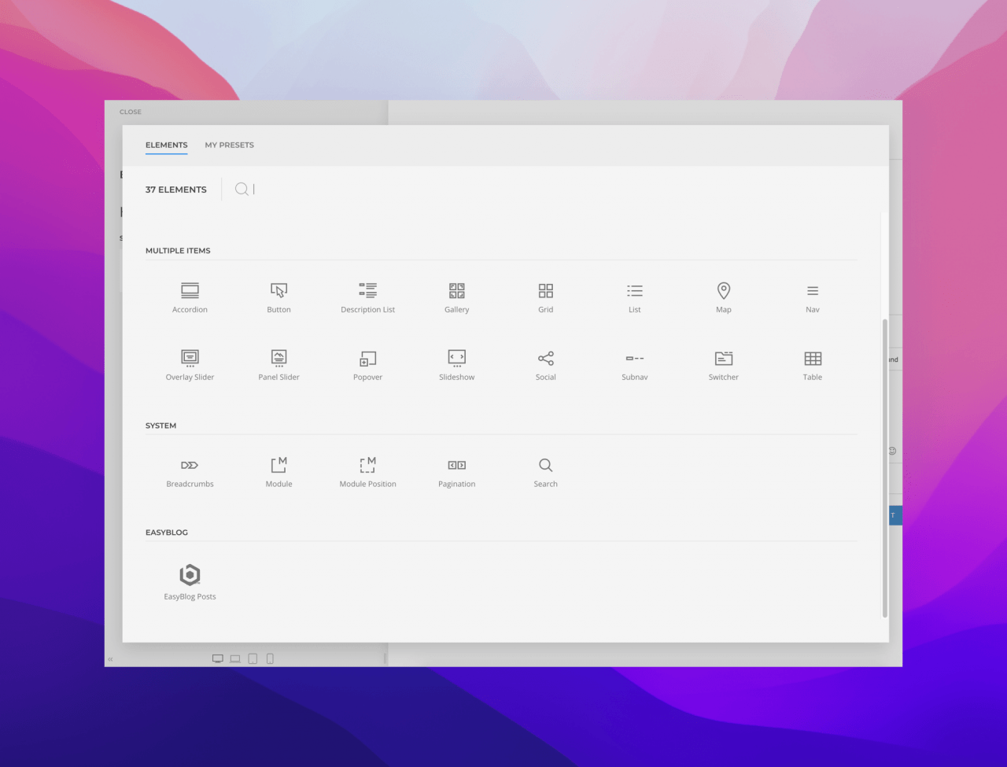
Task: Add the EasyBlog Posts element
Action: click(x=190, y=582)
